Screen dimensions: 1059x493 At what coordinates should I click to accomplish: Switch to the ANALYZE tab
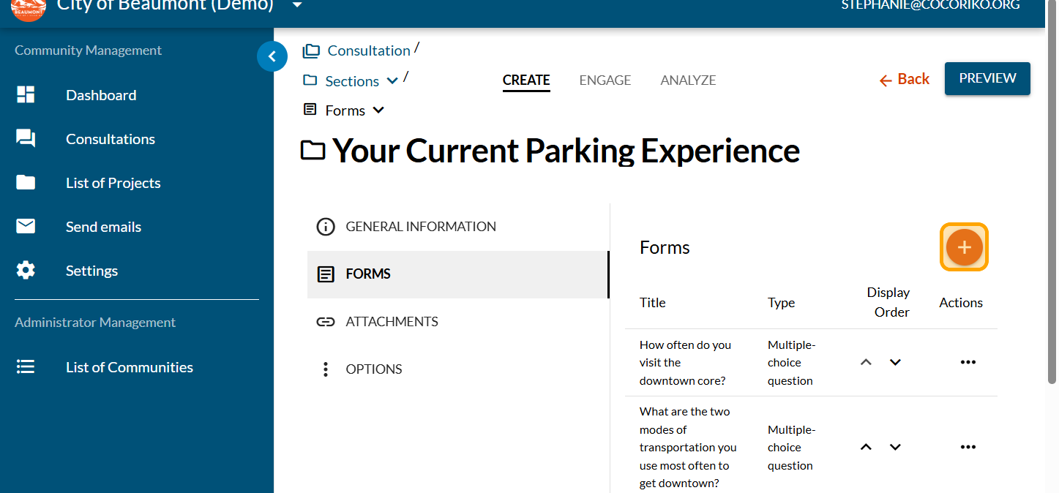pos(688,80)
